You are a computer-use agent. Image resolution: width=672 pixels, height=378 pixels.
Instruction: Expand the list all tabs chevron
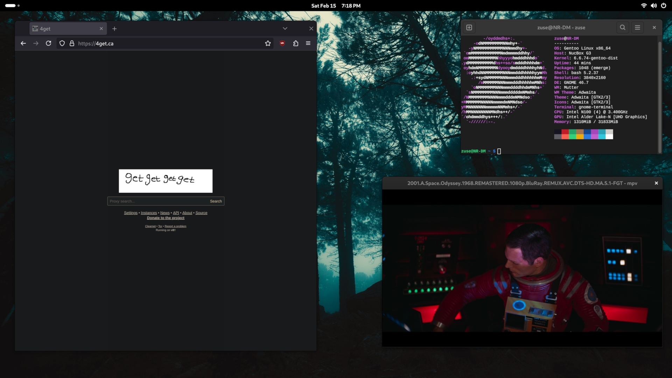coord(285,29)
